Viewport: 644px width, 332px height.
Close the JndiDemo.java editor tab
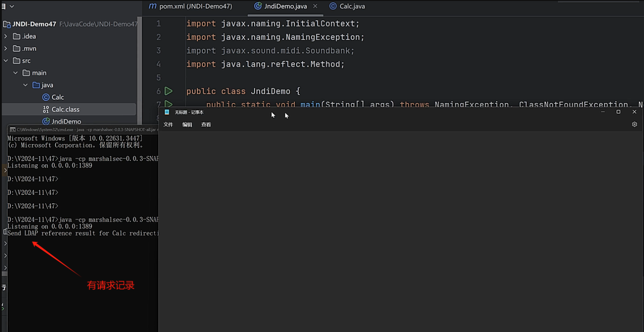pyautogui.click(x=315, y=6)
